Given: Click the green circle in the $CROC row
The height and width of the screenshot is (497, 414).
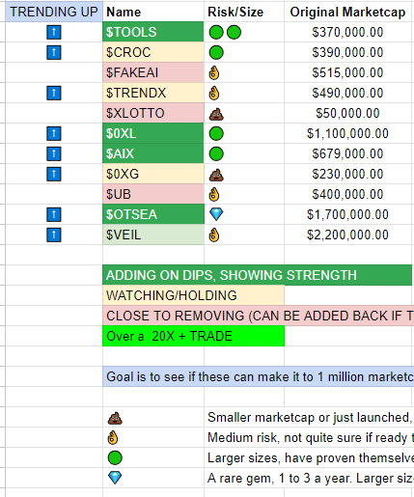Looking at the screenshot, I should pos(216,53).
